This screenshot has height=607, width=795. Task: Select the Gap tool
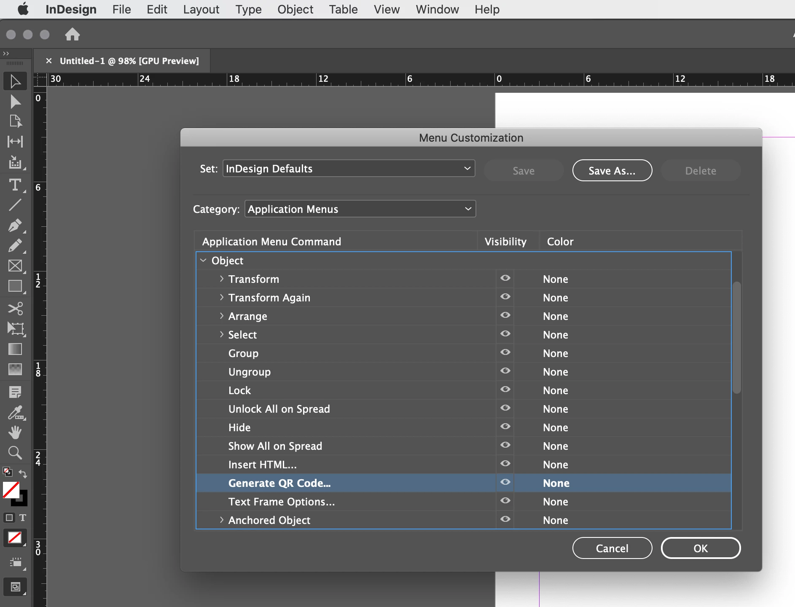click(15, 141)
